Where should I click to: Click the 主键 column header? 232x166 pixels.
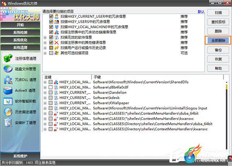pos(67,77)
